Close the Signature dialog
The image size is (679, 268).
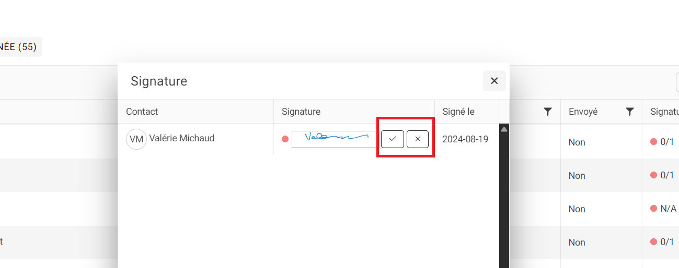tap(494, 81)
